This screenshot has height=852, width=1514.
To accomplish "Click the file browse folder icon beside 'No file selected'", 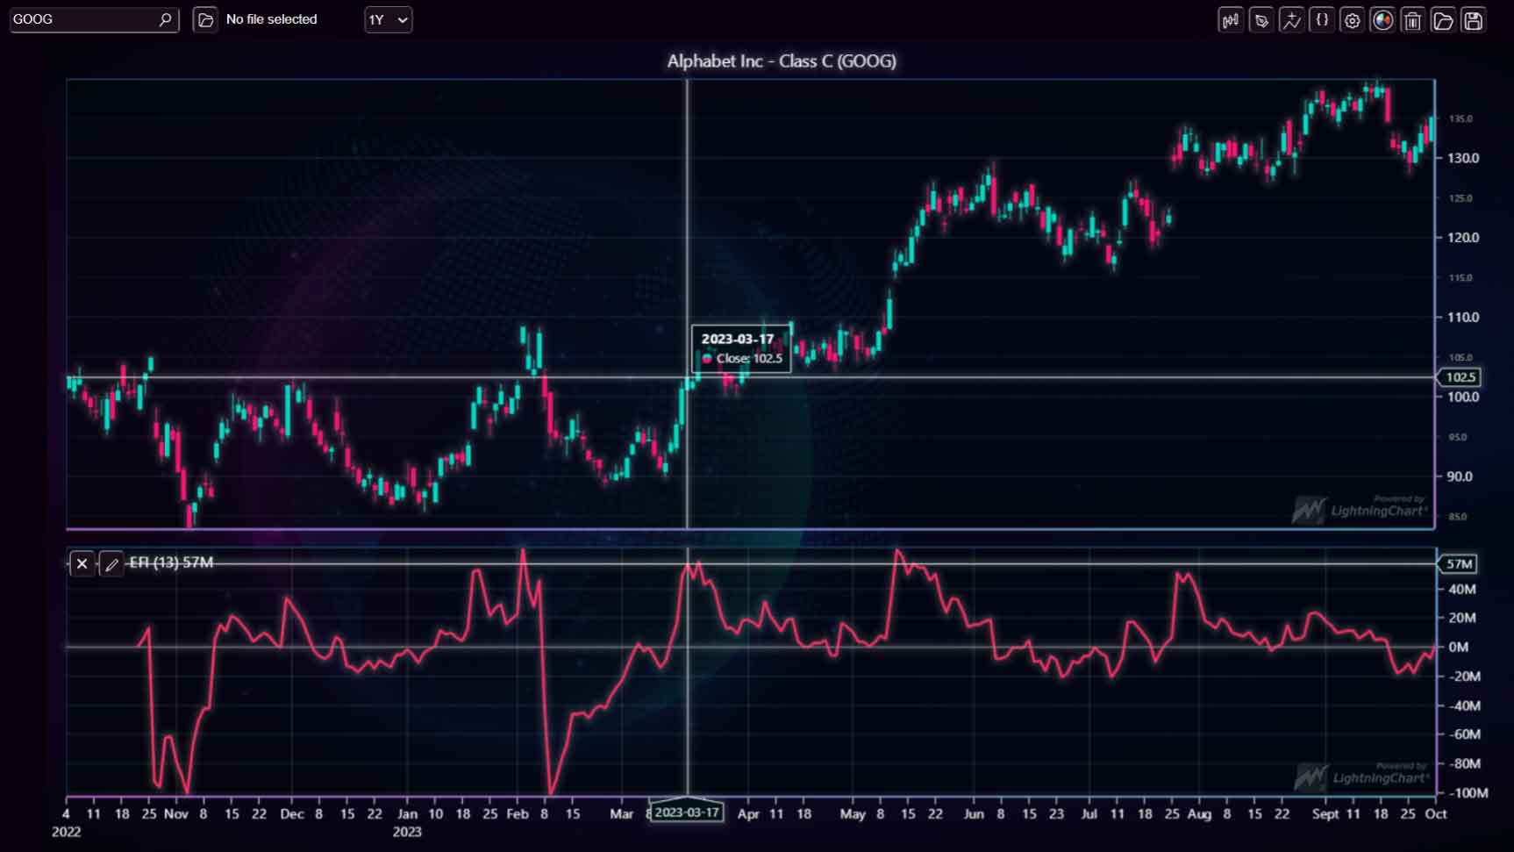I will pyautogui.click(x=205, y=19).
